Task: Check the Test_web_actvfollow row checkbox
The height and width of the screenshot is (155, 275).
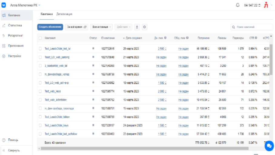Action: point(40,100)
